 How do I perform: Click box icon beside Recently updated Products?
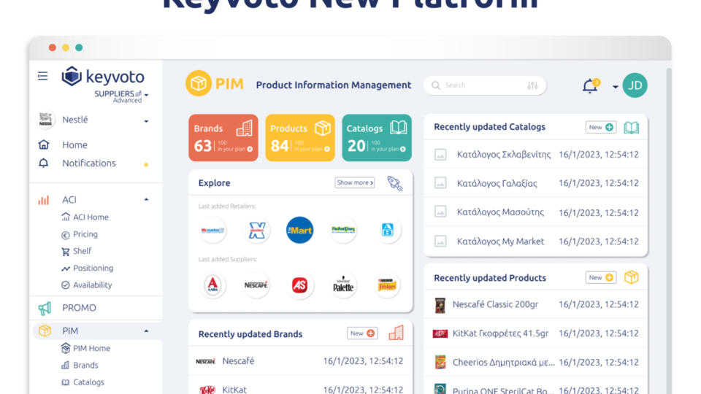631,277
